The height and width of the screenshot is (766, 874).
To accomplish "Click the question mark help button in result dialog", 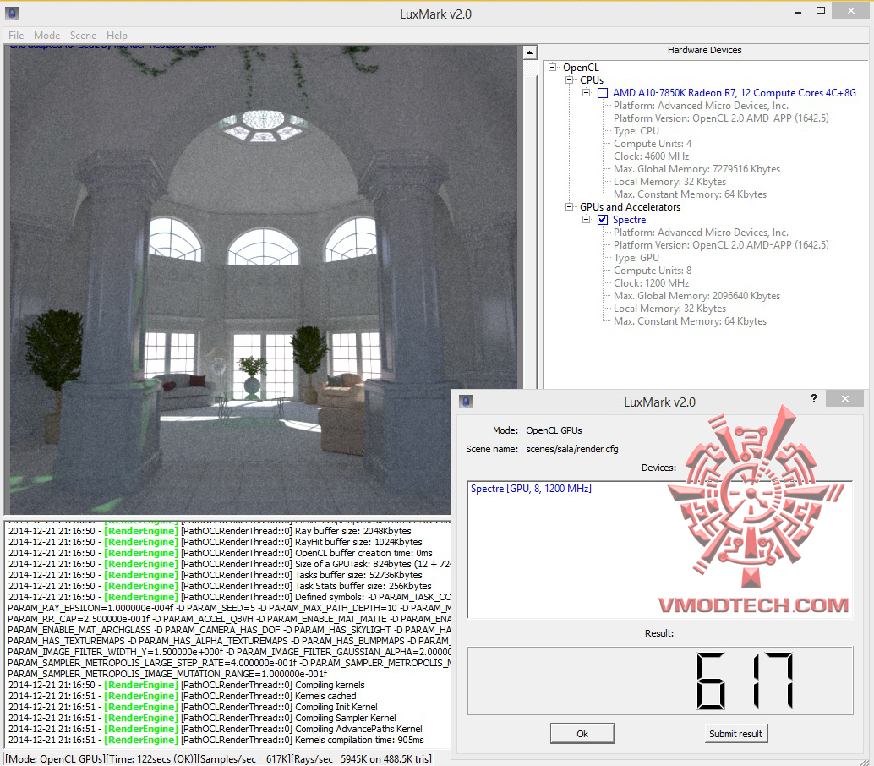I will pyautogui.click(x=814, y=398).
